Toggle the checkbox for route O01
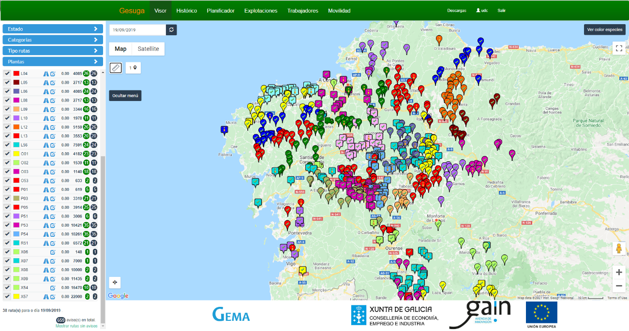Viewport: 629px width, 331px height. pos(7,154)
